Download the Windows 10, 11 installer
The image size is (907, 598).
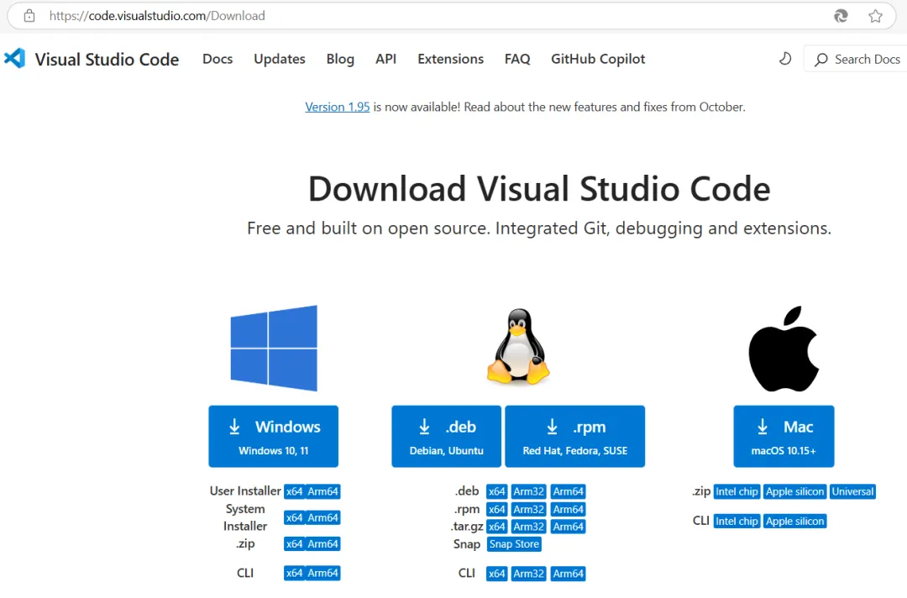(274, 436)
